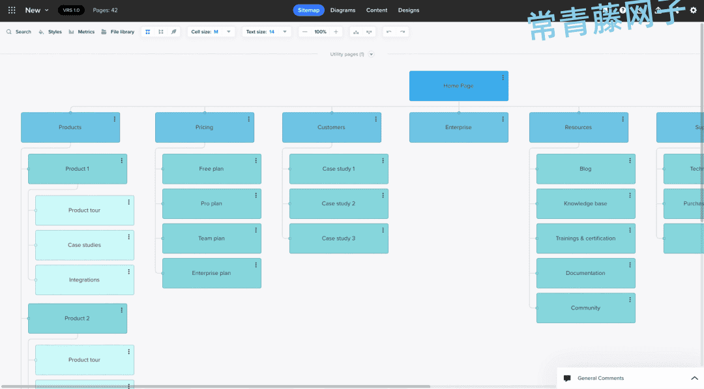Viewport: 704px width, 389px height.
Task: Switch to the grid layout view
Action: pos(161,32)
